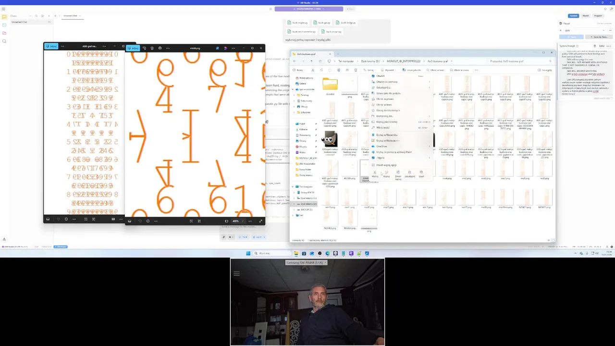The image size is (615, 346).
Task: Choose Ustaw jako tło pulpitu in the context menu
Action: 400,93
